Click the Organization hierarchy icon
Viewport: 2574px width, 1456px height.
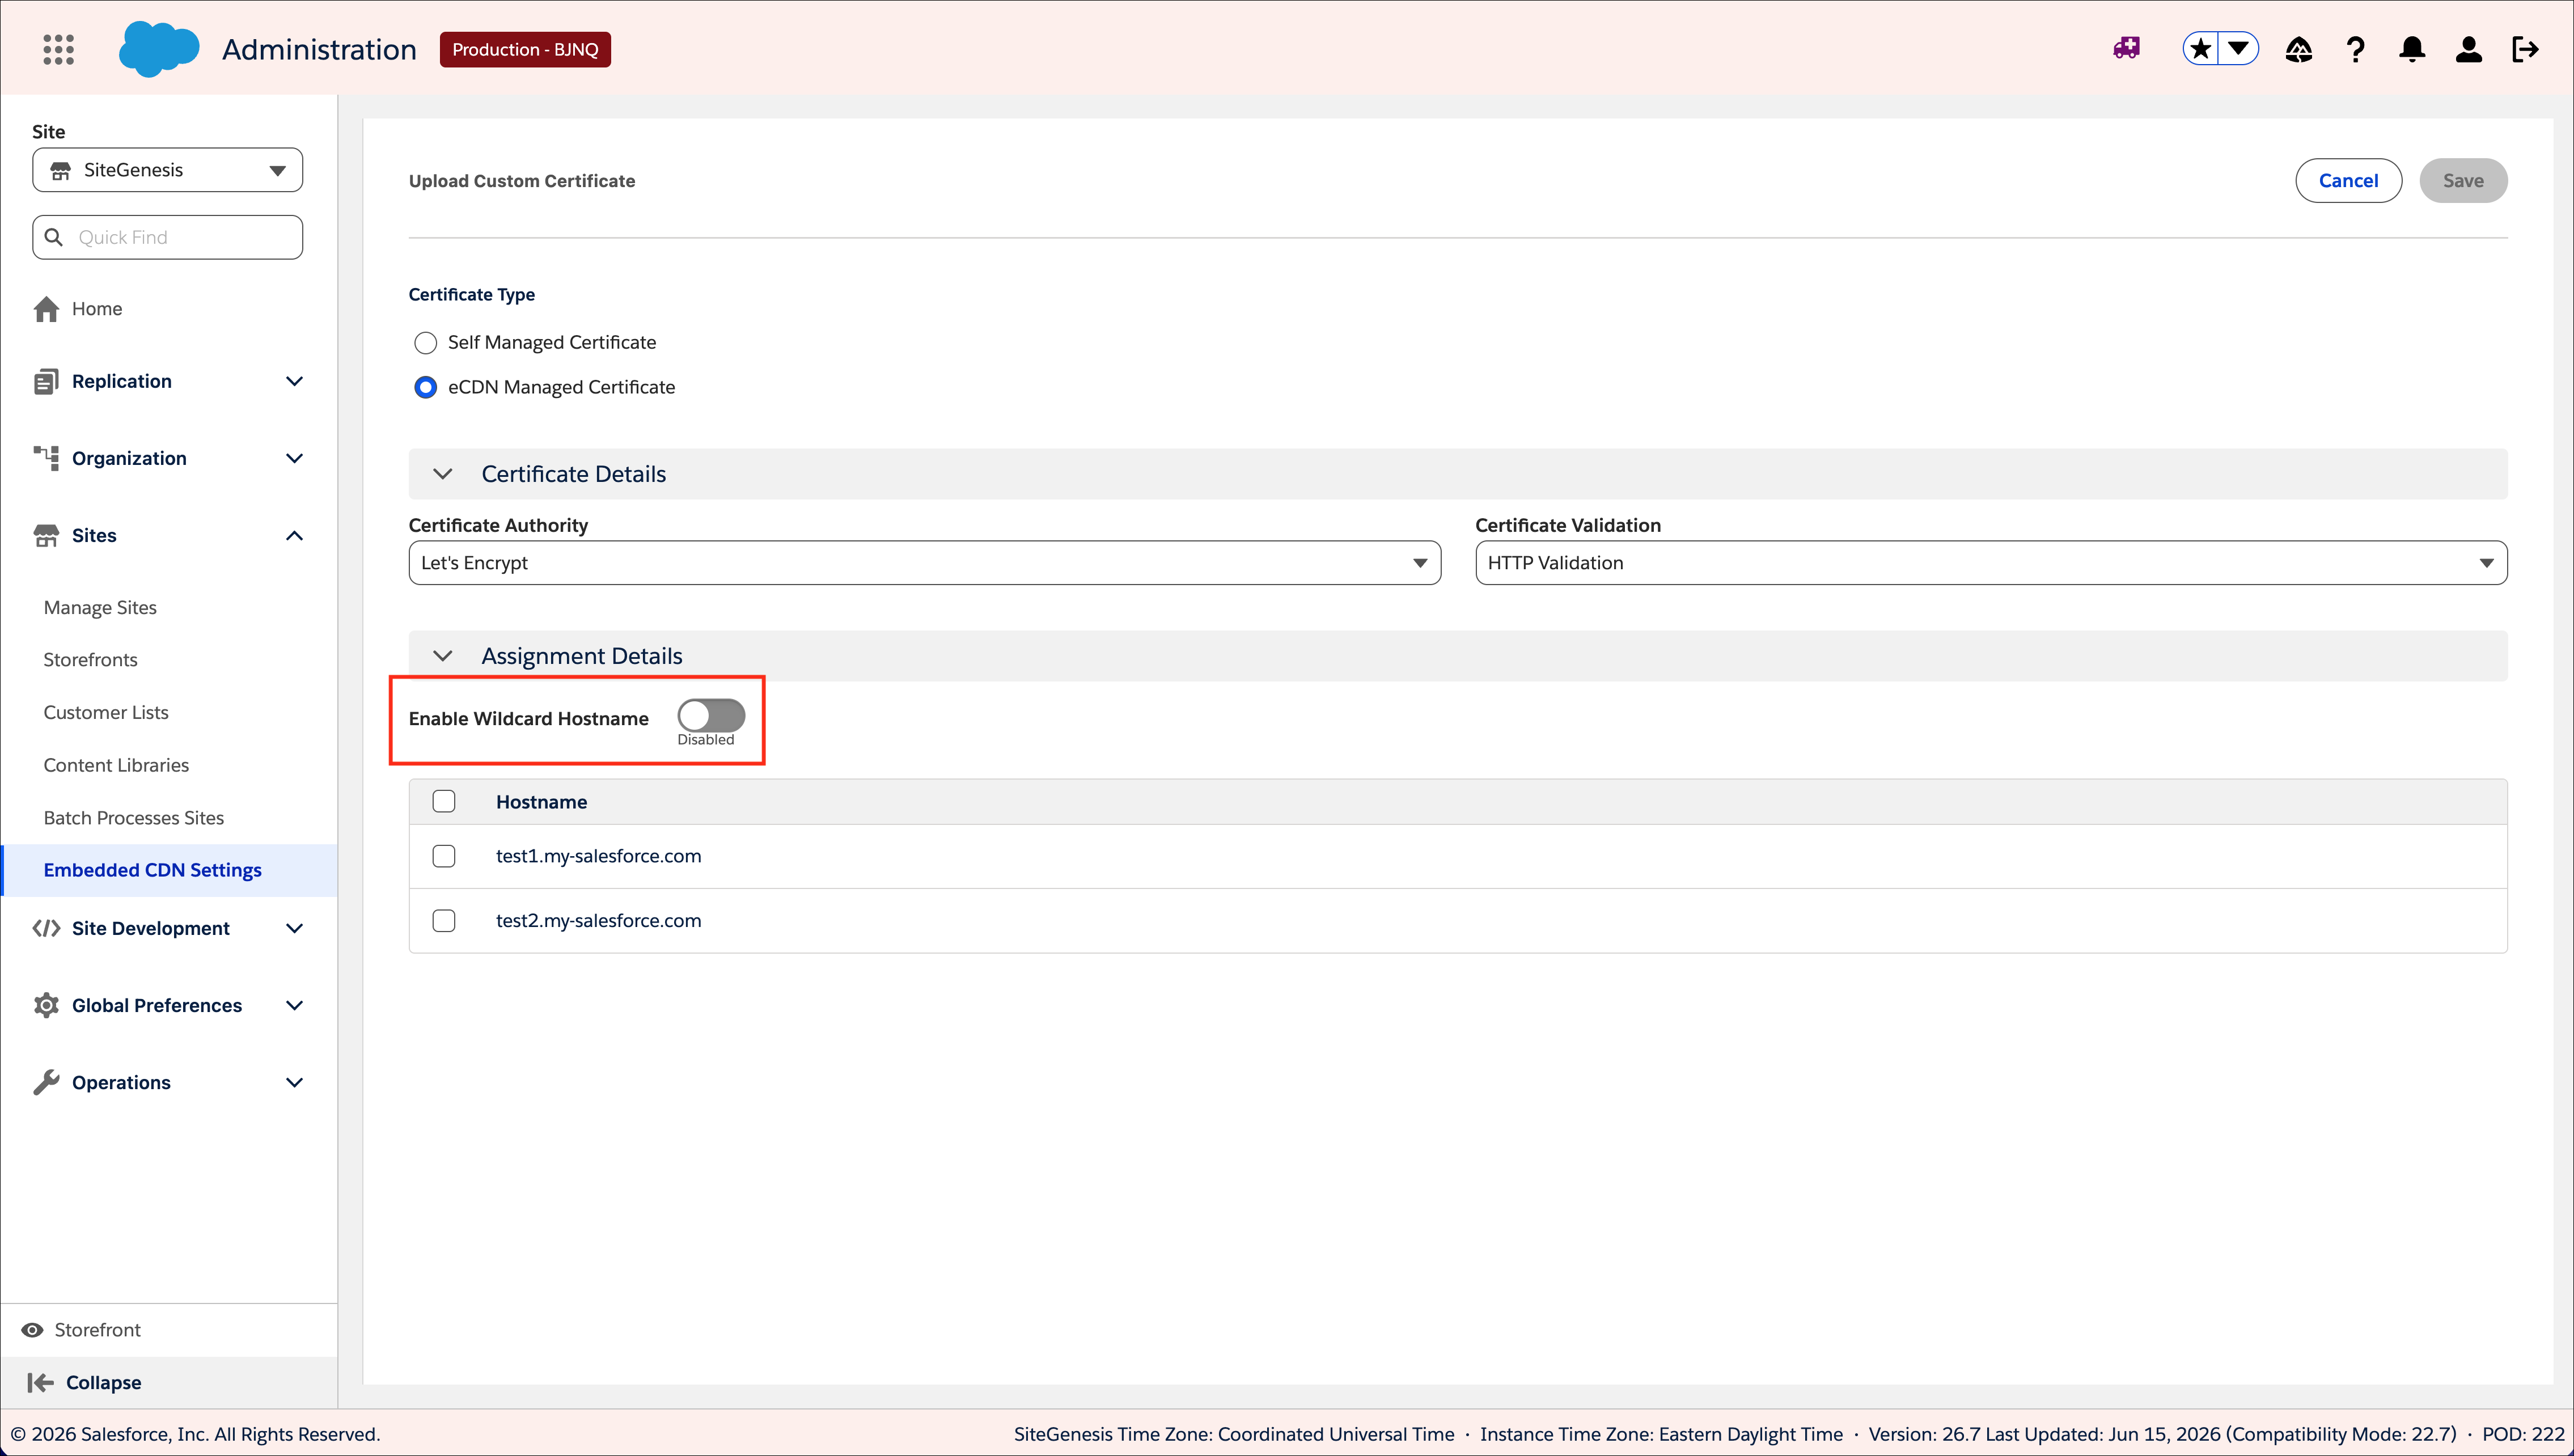click(46, 458)
